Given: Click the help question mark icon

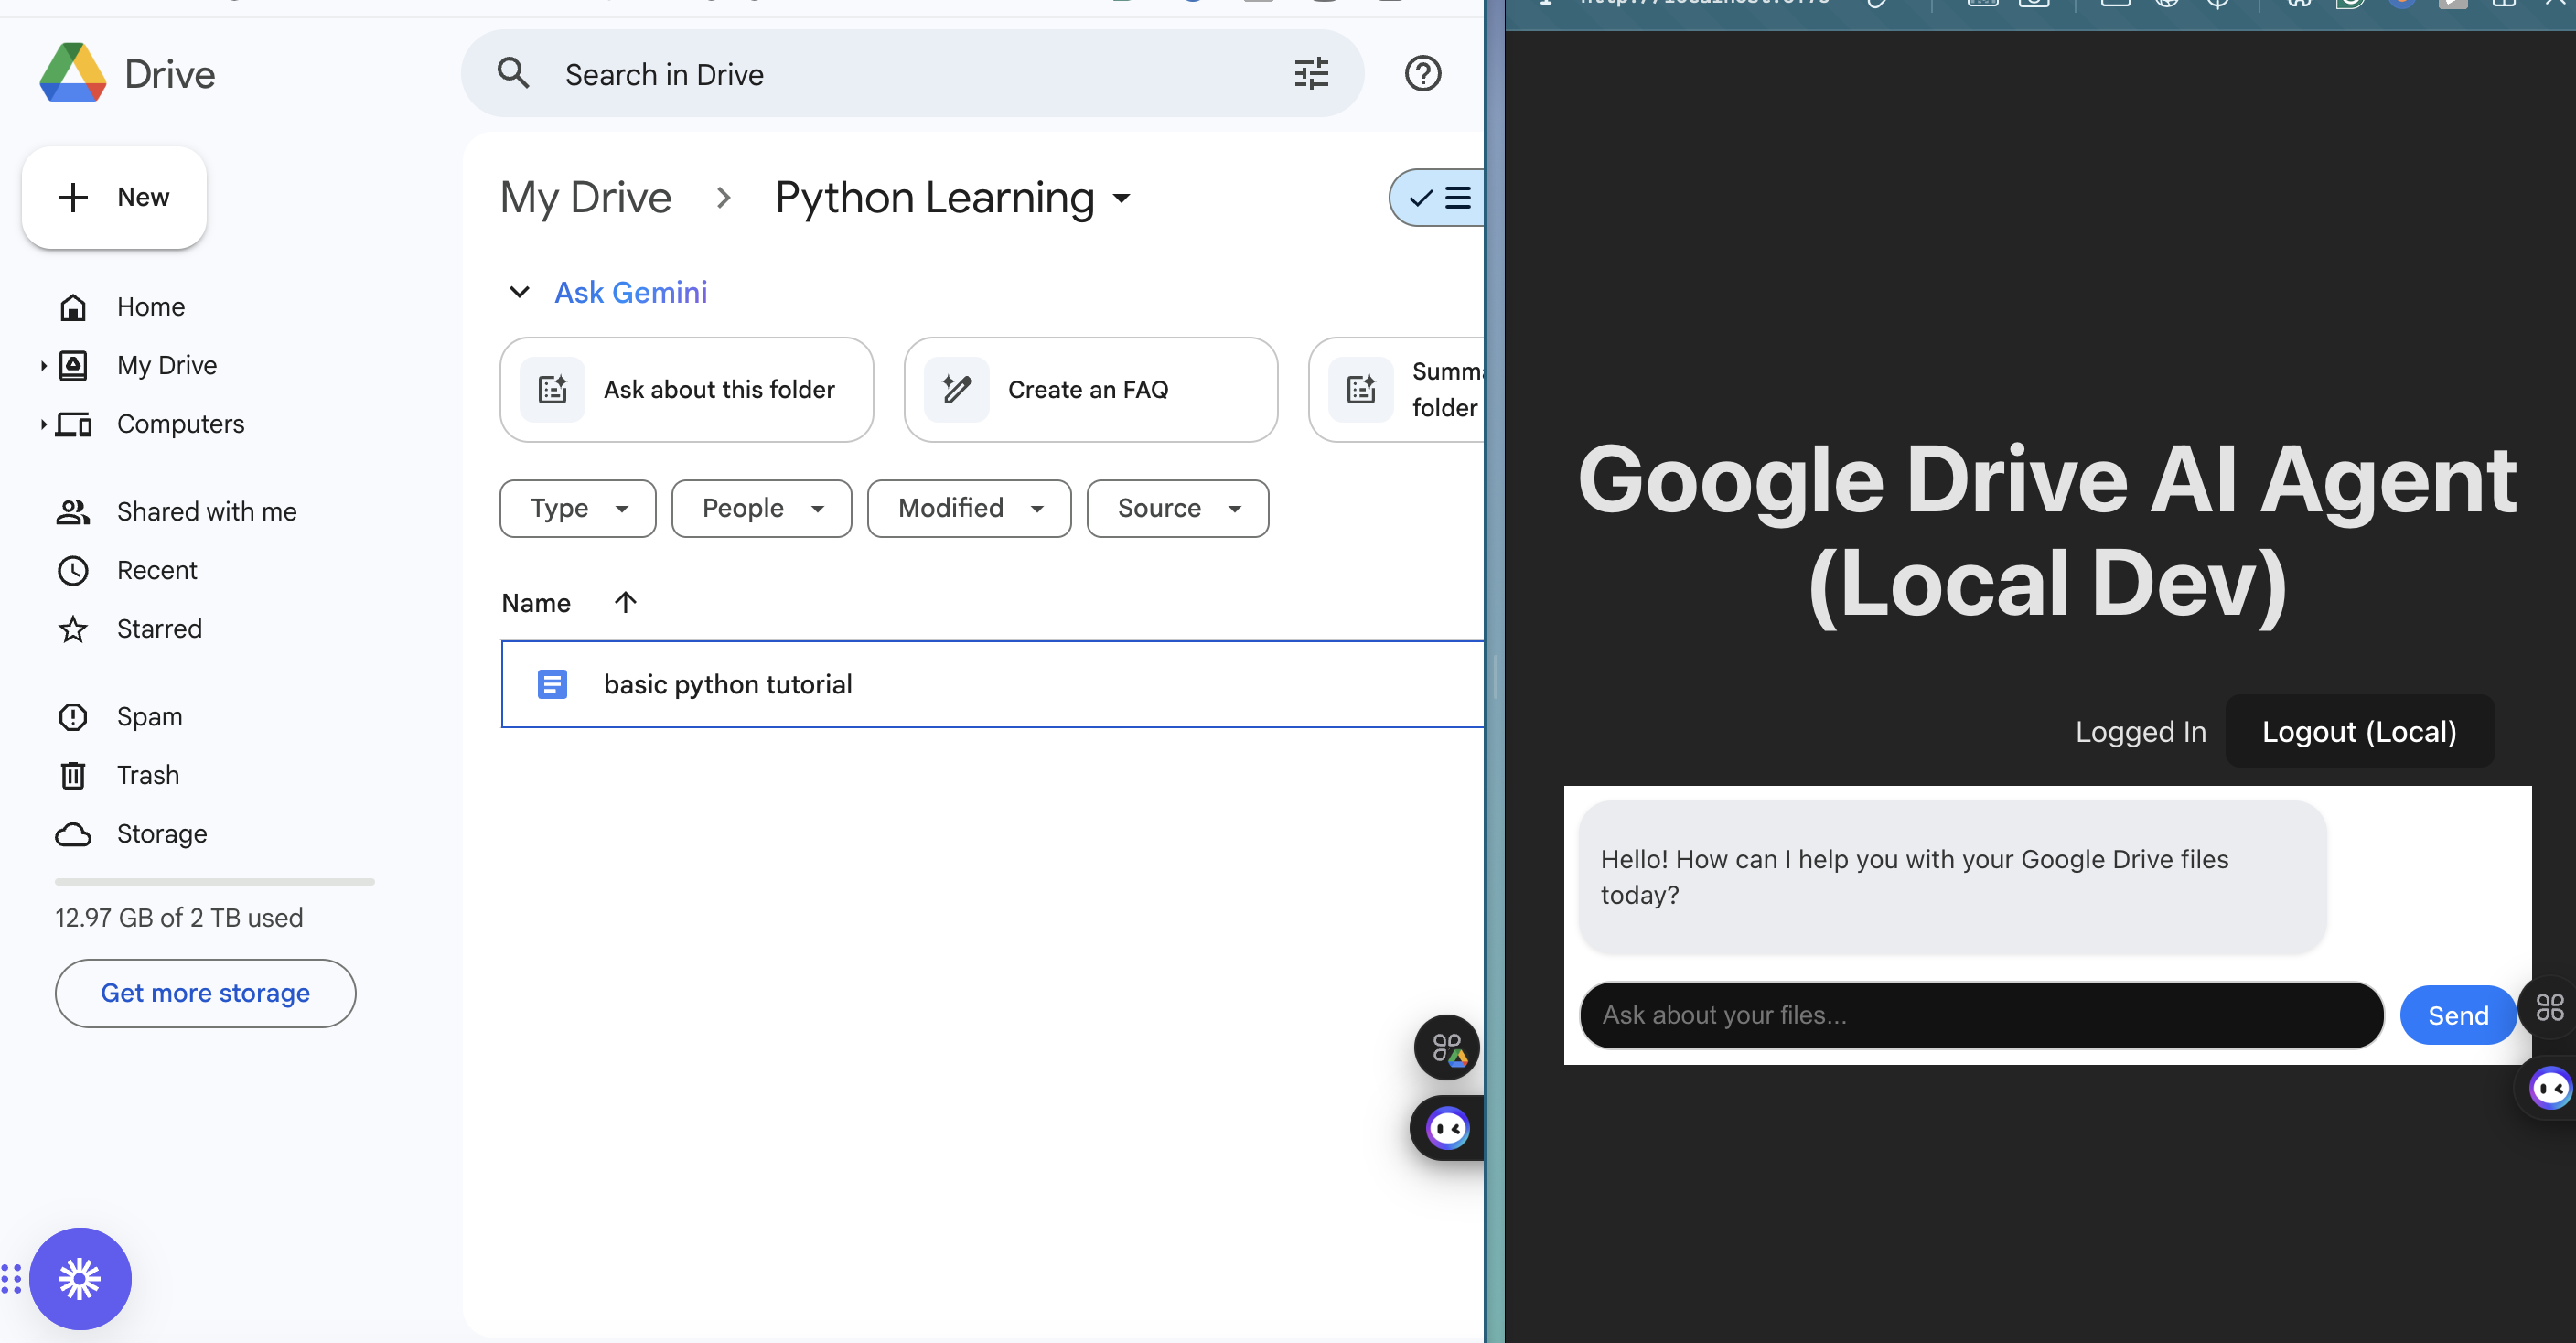Looking at the screenshot, I should (x=1422, y=74).
